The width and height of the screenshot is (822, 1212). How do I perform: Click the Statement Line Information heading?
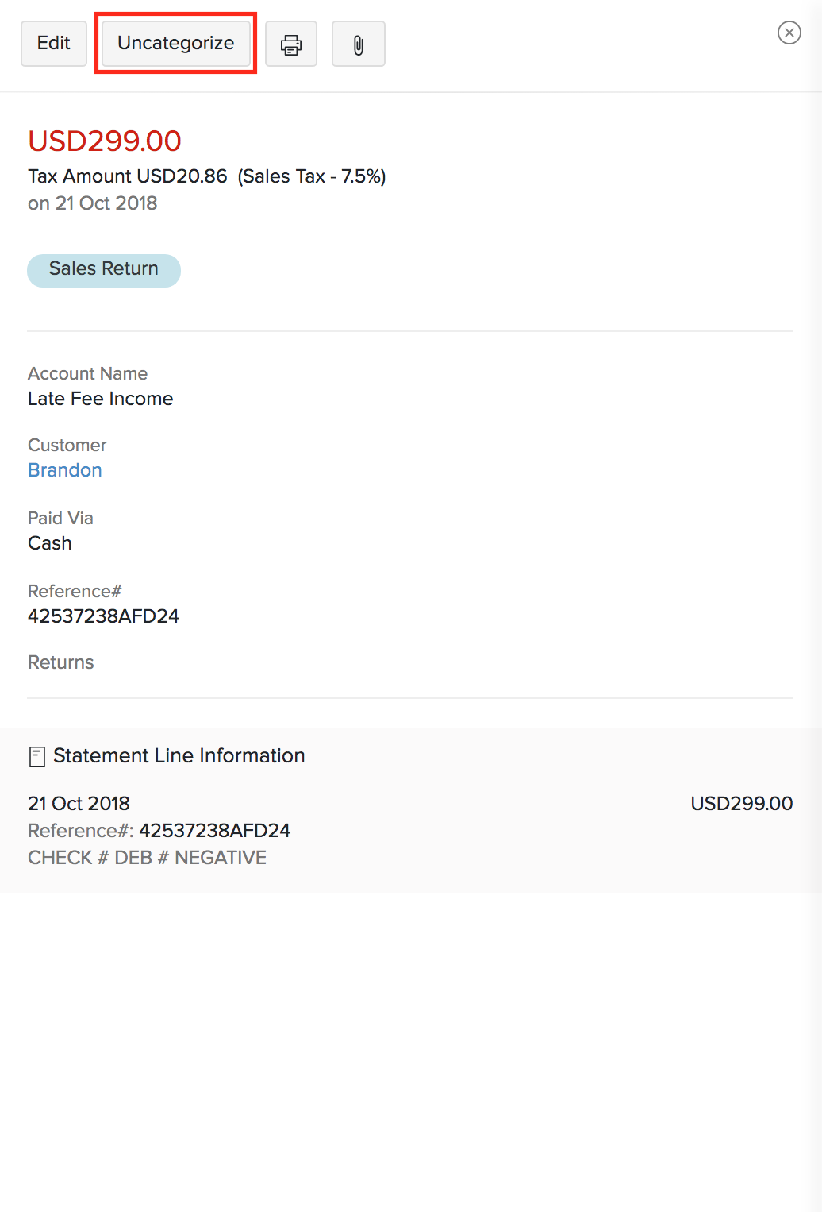tap(179, 756)
